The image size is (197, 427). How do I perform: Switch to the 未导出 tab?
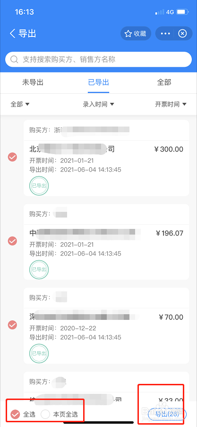click(x=33, y=82)
